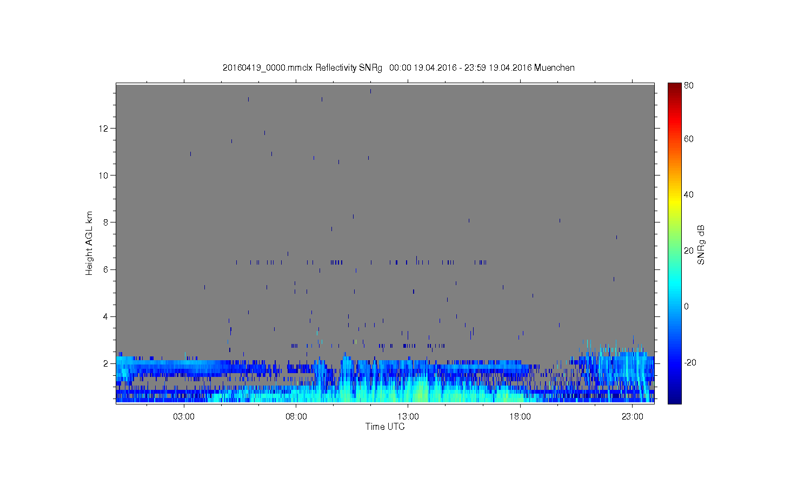Image resolution: width=811 pixels, height=486 pixels.
Task: Click the 'Time UTC' x-axis label
Action: tap(385, 427)
